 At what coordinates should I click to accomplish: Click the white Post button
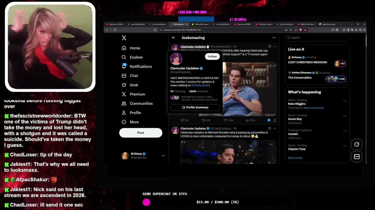pyautogui.click(x=141, y=133)
